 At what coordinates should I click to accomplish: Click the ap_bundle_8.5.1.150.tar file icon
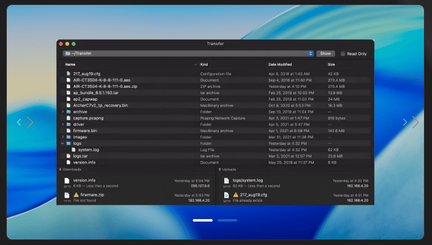pos(69,93)
